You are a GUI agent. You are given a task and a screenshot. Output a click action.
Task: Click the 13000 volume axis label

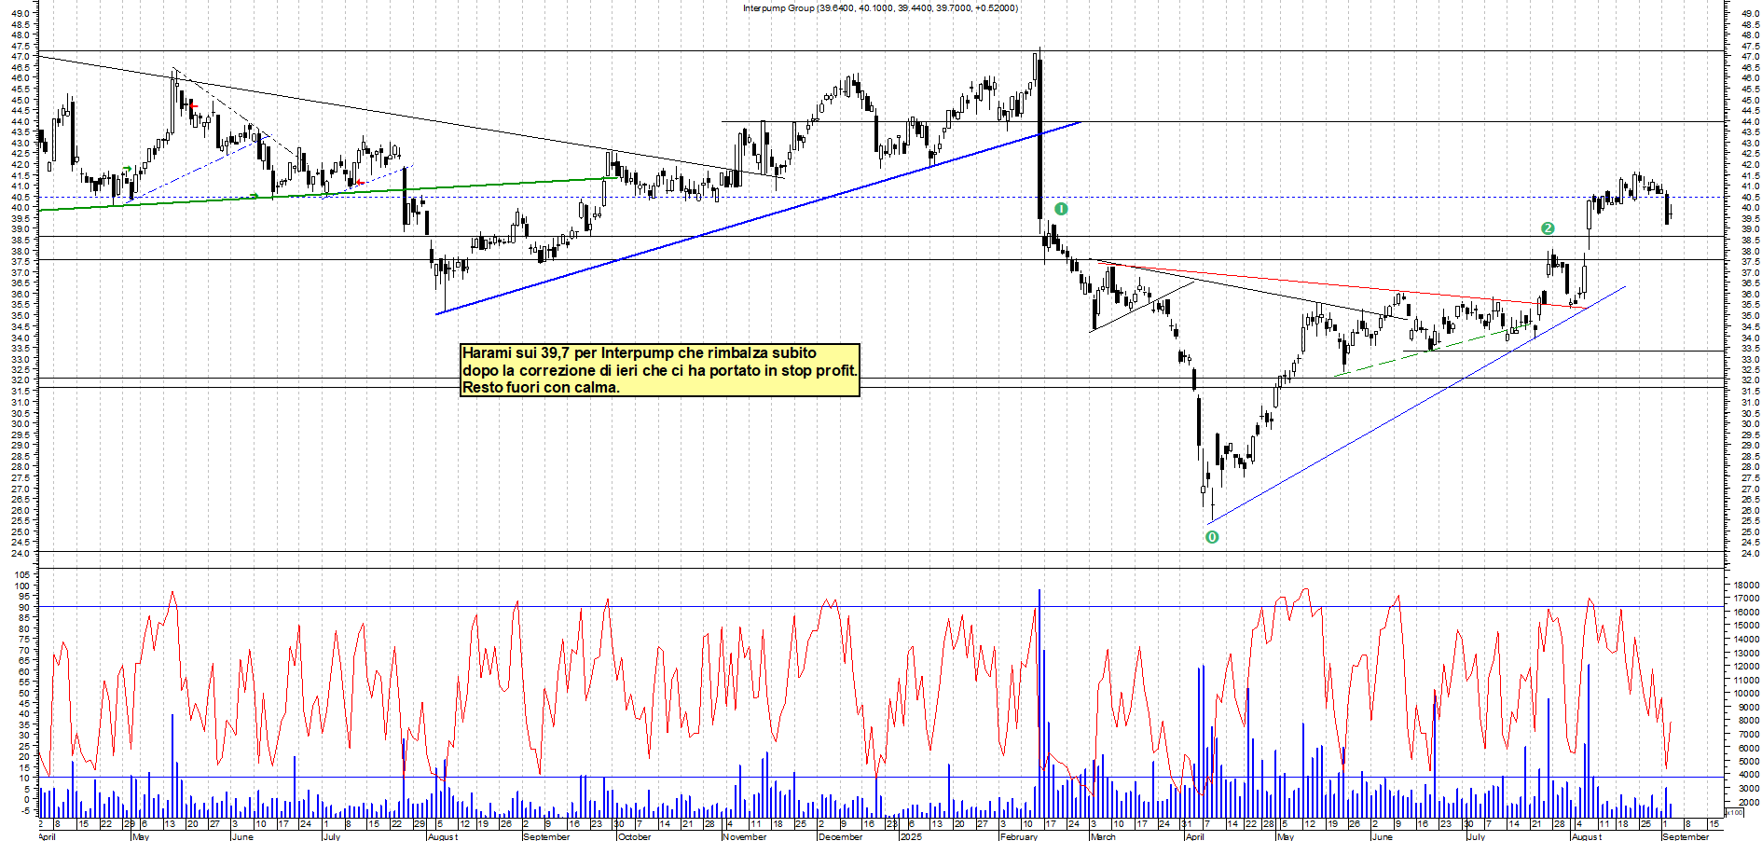click(1746, 653)
